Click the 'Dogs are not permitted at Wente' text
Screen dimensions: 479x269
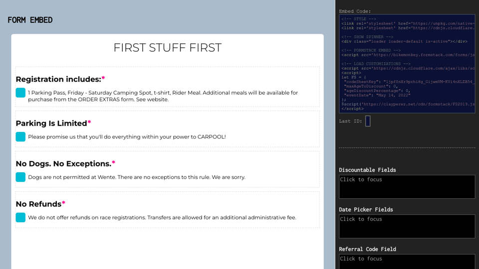(136, 177)
